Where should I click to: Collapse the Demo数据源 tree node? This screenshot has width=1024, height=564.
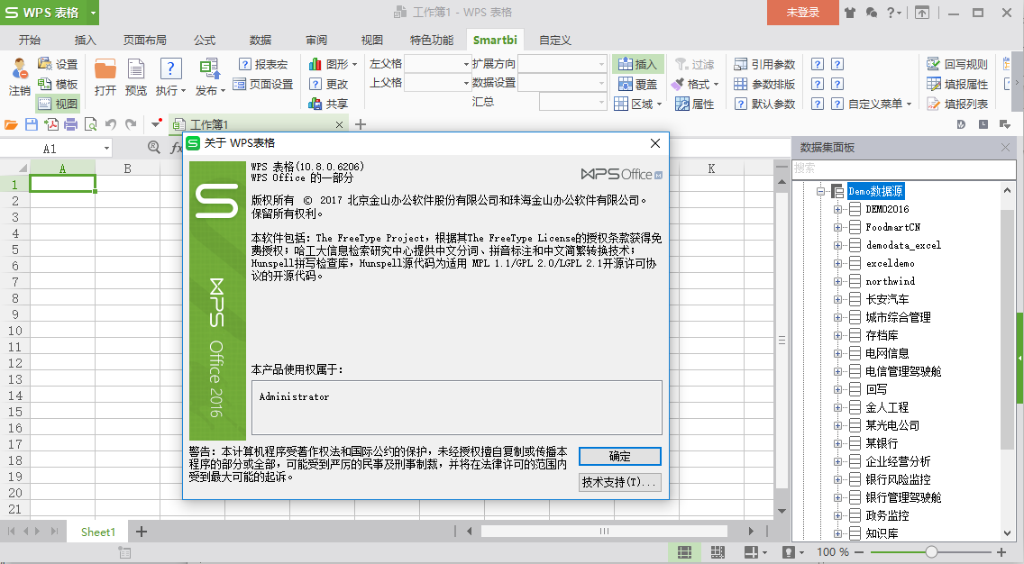click(820, 191)
